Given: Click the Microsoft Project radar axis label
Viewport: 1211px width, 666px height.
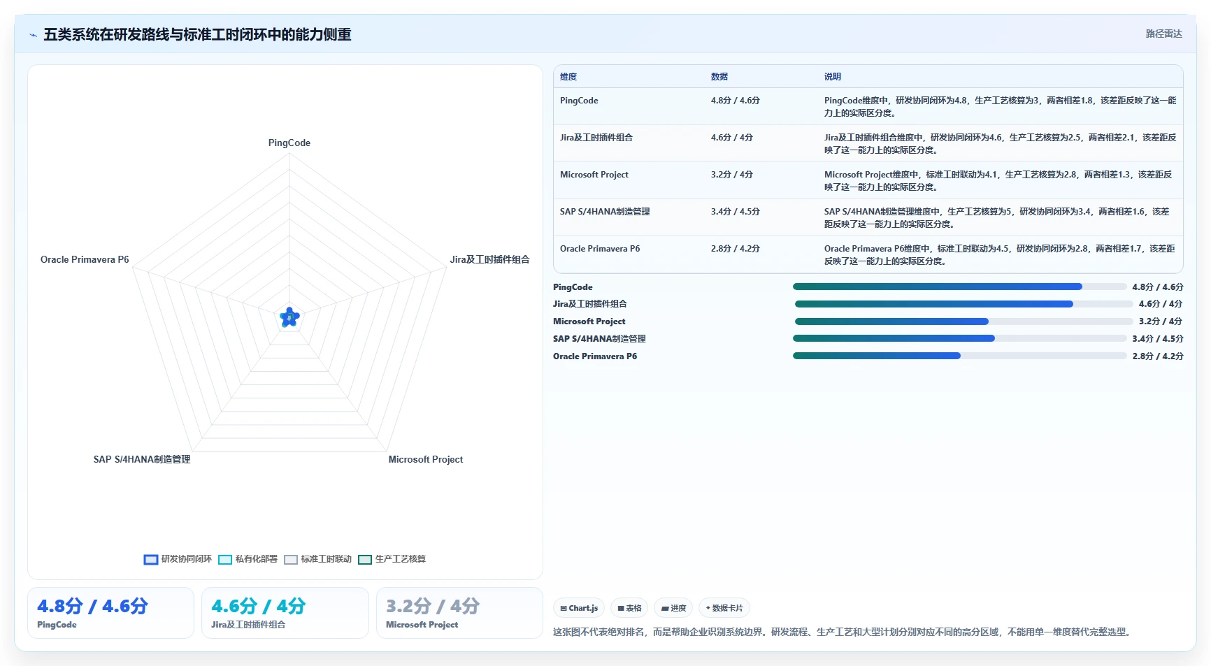Looking at the screenshot, I should click(426, 459).
